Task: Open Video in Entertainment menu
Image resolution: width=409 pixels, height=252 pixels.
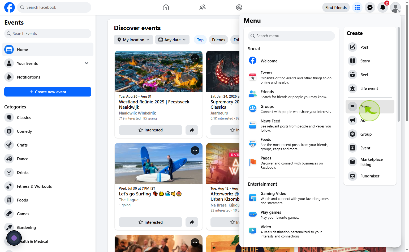Action: point(291,231)
